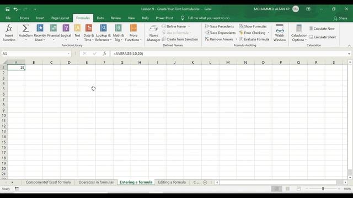The height and width of the screenshot is (198, 353).
Task: Expand the Remove Arrows dropdown arrow
Action: (236, 39)
